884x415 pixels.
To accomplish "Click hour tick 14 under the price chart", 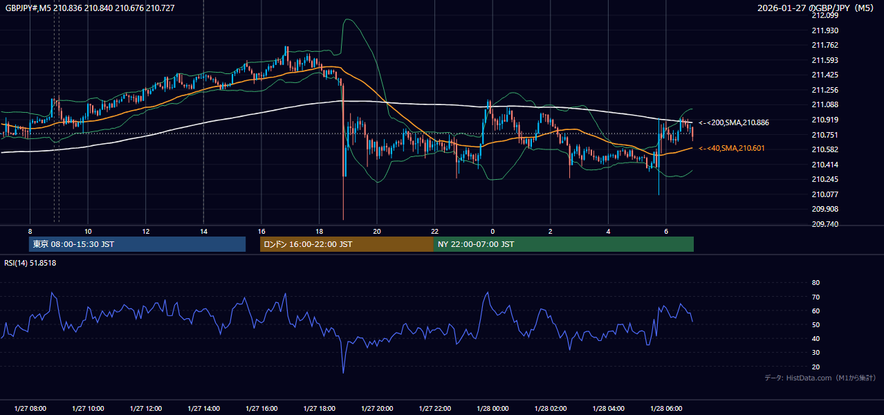I will point(203,231).
